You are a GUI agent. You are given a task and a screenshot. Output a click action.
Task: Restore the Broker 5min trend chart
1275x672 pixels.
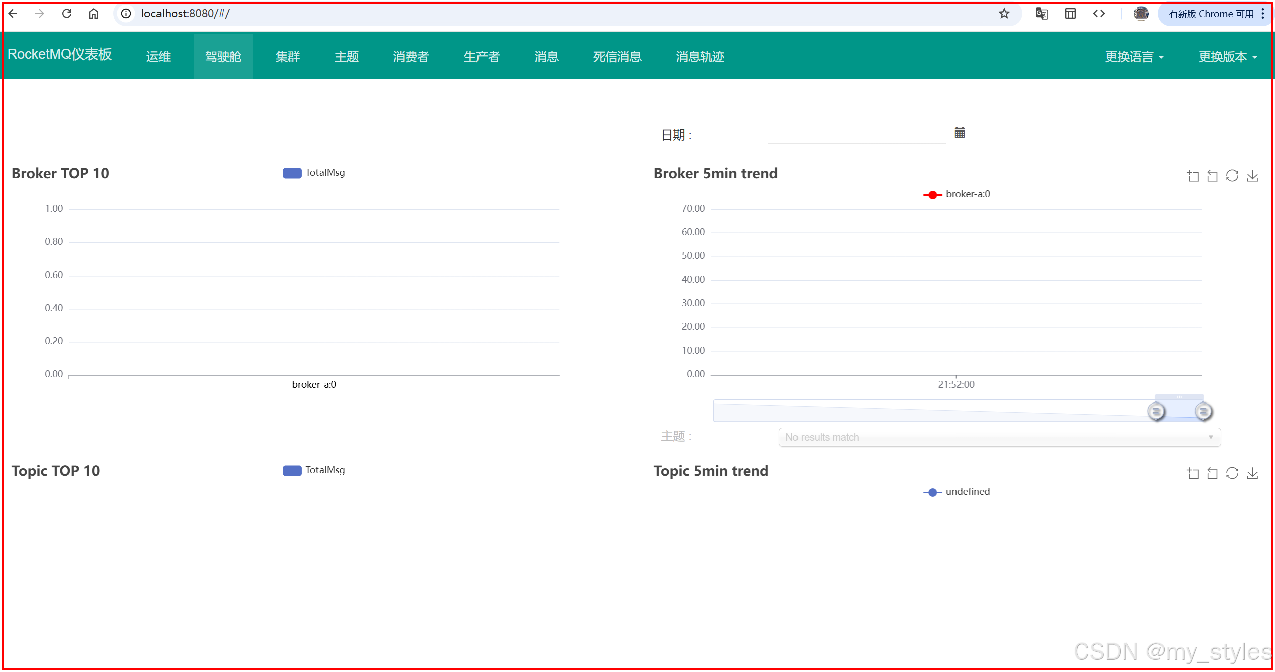[1232, 176]
